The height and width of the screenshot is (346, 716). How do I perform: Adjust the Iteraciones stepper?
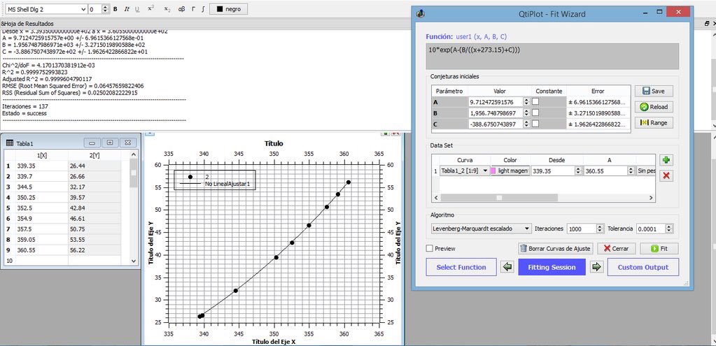click(x=600, y=229)
